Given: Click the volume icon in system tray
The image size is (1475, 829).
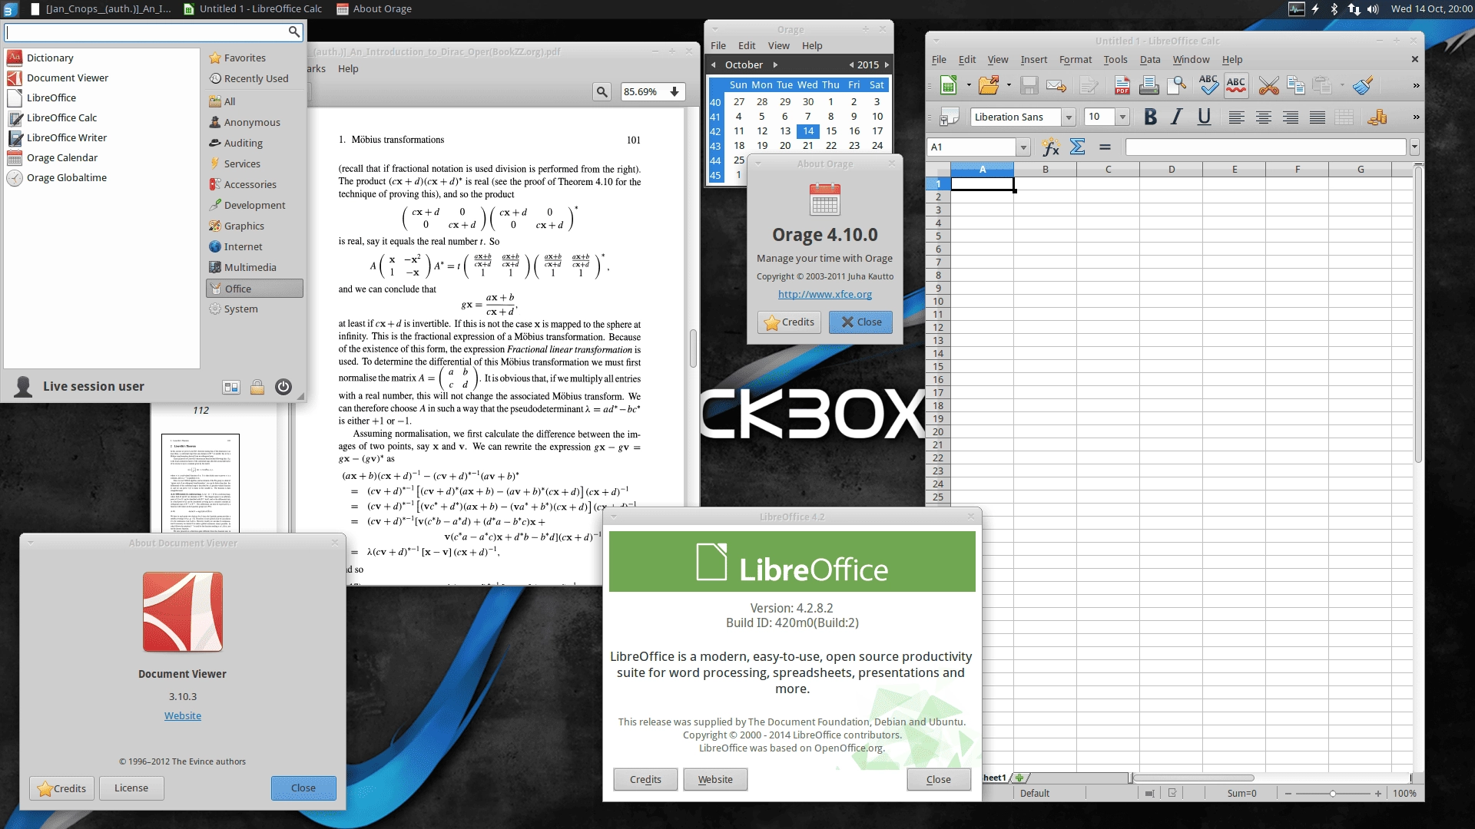Looking at the screenshot, I should tap(1373, 9).
